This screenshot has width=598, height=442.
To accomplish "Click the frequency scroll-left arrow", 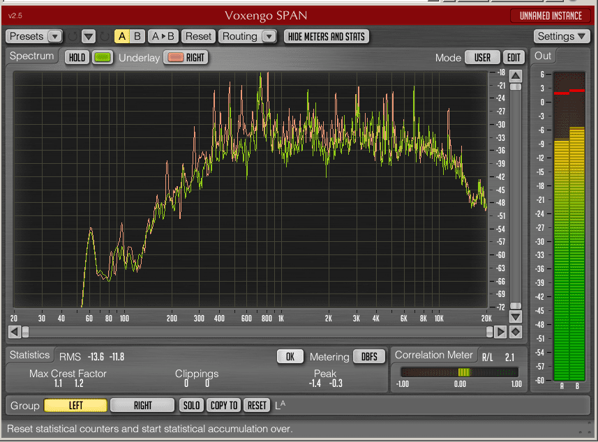I will pyautogui.click(x=15, y=332).
